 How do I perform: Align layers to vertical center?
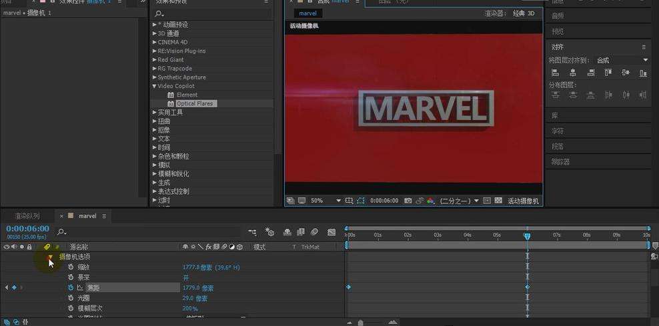coord(626,73)
